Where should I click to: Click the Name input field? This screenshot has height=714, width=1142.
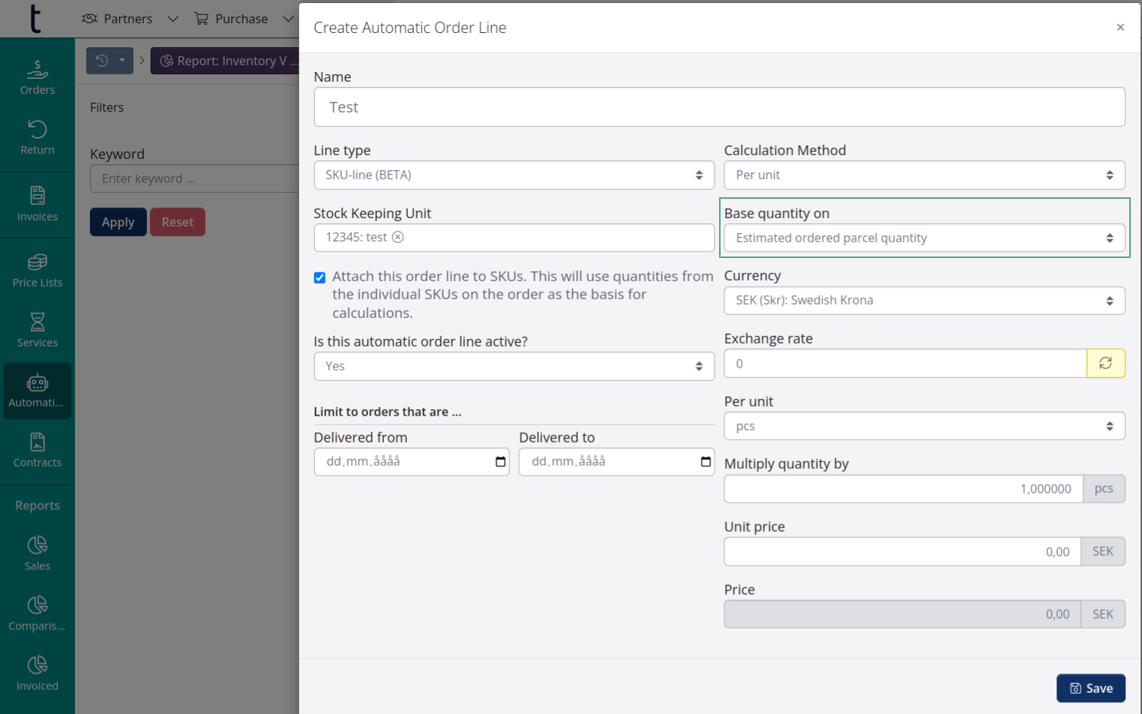(x=719, y=106)
